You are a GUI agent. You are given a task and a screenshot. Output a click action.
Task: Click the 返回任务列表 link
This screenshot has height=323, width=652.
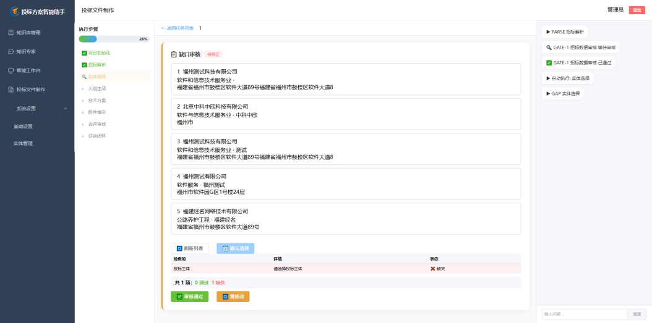click(177, 28)
